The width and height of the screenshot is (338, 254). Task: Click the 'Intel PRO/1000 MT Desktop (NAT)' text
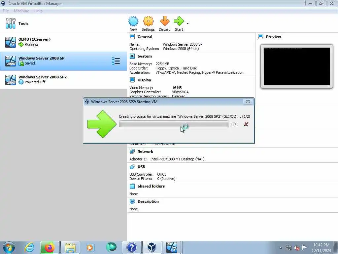(x=177, y=159)
